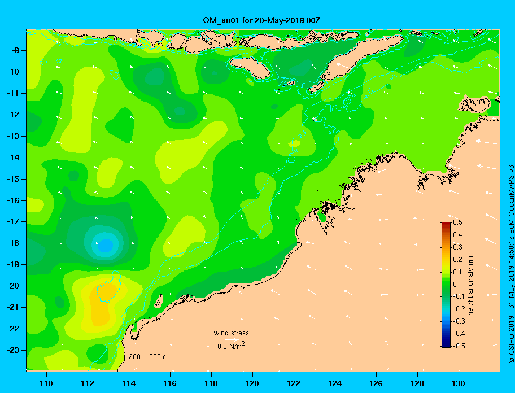Click the cyan depth contour legend line
The height and width of the screenshot is (393, 515).
141,363
